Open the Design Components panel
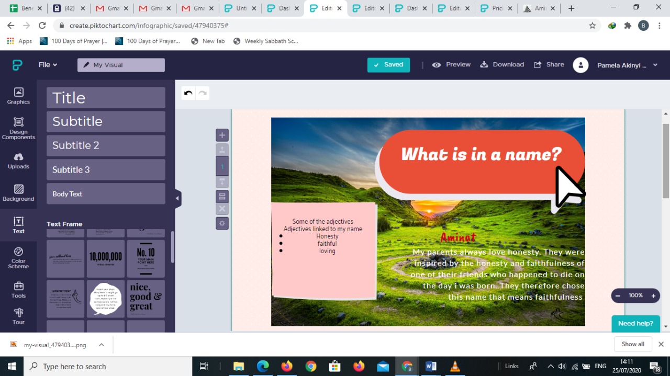 pos(18,128)
